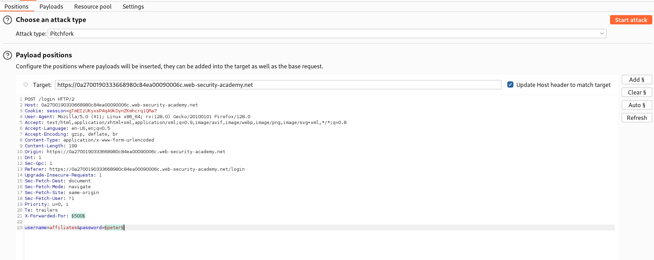The height and width of the screenshot is (260, 654).
Task: Click the Clear § button
Action: 636,92
